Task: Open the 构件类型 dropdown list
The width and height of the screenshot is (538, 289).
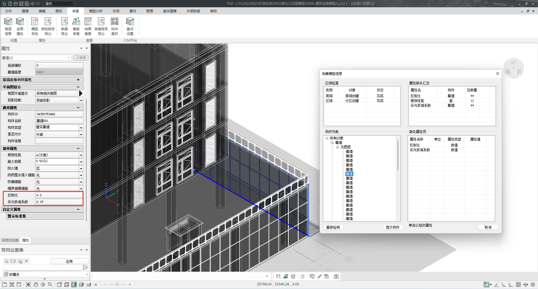Action: click(81, 128)
